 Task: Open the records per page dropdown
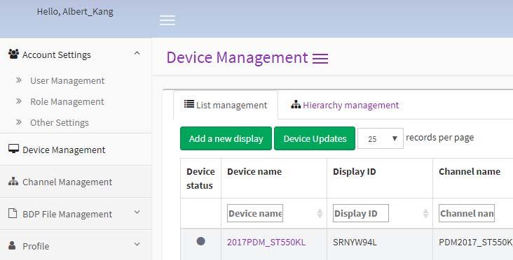tap(380, 138)
